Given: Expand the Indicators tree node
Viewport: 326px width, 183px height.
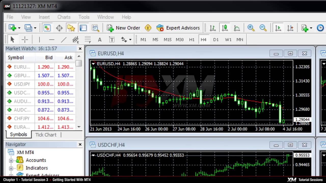Looking at the screenshot, I should click(x=11, y=168).
